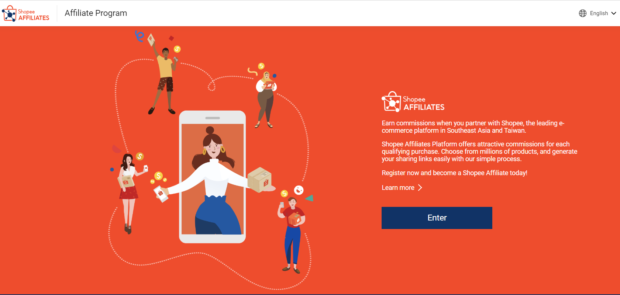The height and width of the screenshot is (295, 620).
Task: Click the green triangle decoration
Action: 310,198
